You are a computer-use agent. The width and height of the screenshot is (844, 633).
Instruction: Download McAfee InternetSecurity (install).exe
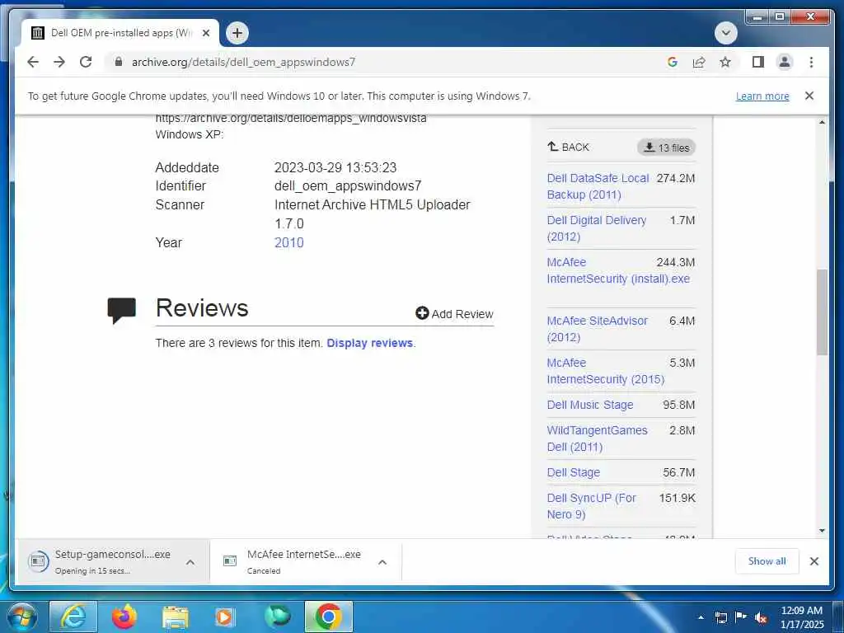(618, 270)
